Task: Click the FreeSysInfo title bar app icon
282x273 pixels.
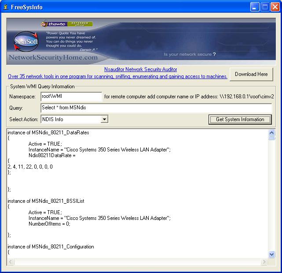Action: (6, 7)
